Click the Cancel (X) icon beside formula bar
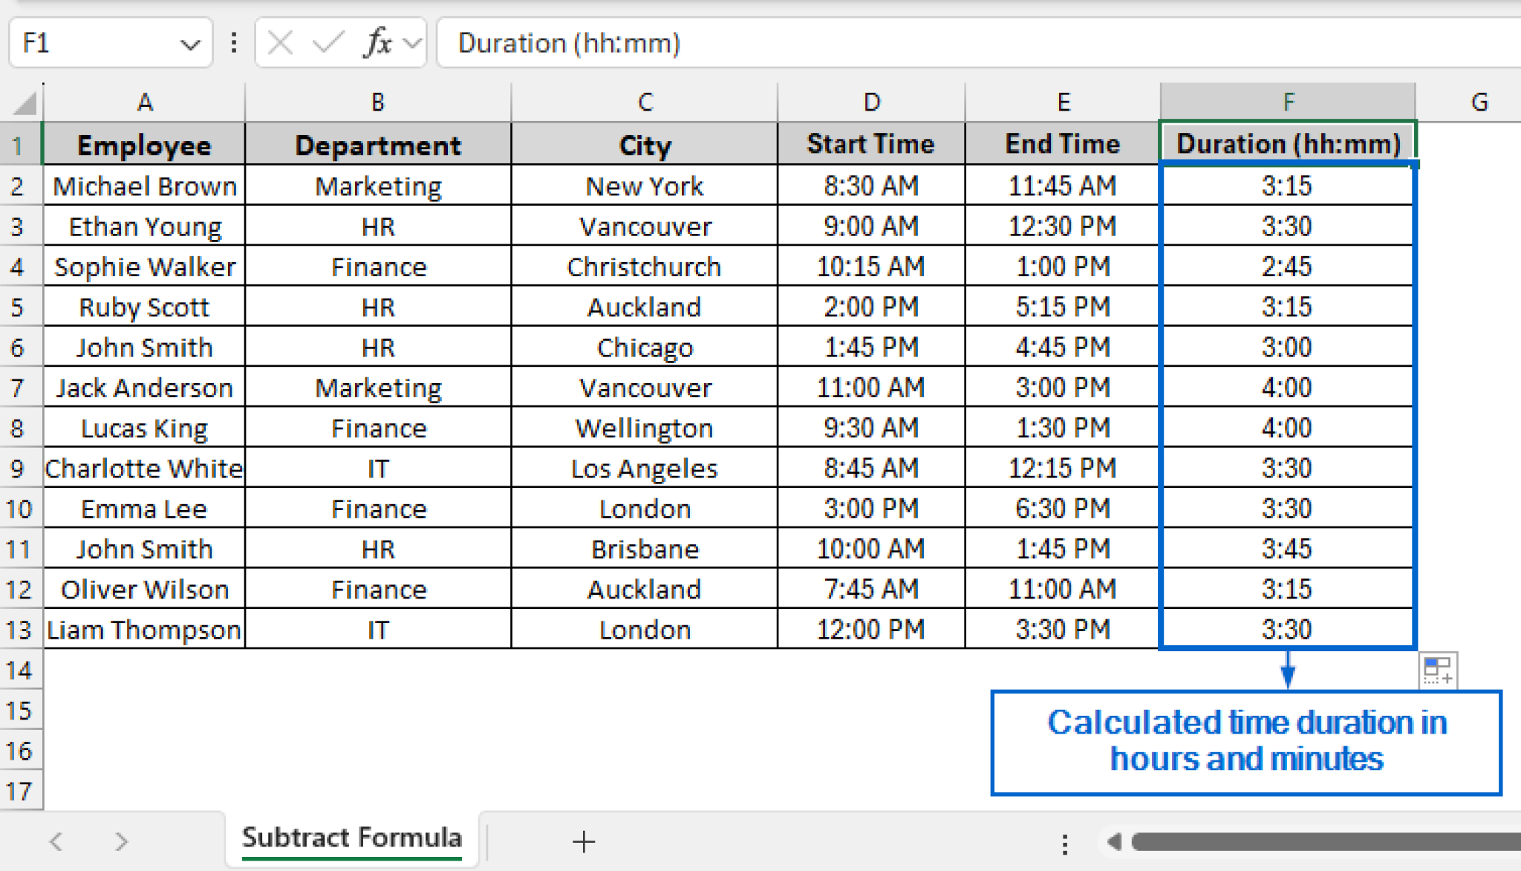This screenshot has height=871, width=1521. click(x=279, y=42)
